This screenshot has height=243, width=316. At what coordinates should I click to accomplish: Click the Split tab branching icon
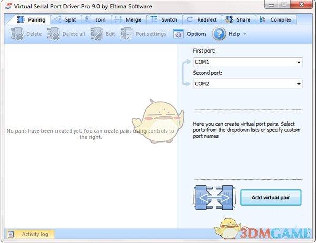(58, 19)
